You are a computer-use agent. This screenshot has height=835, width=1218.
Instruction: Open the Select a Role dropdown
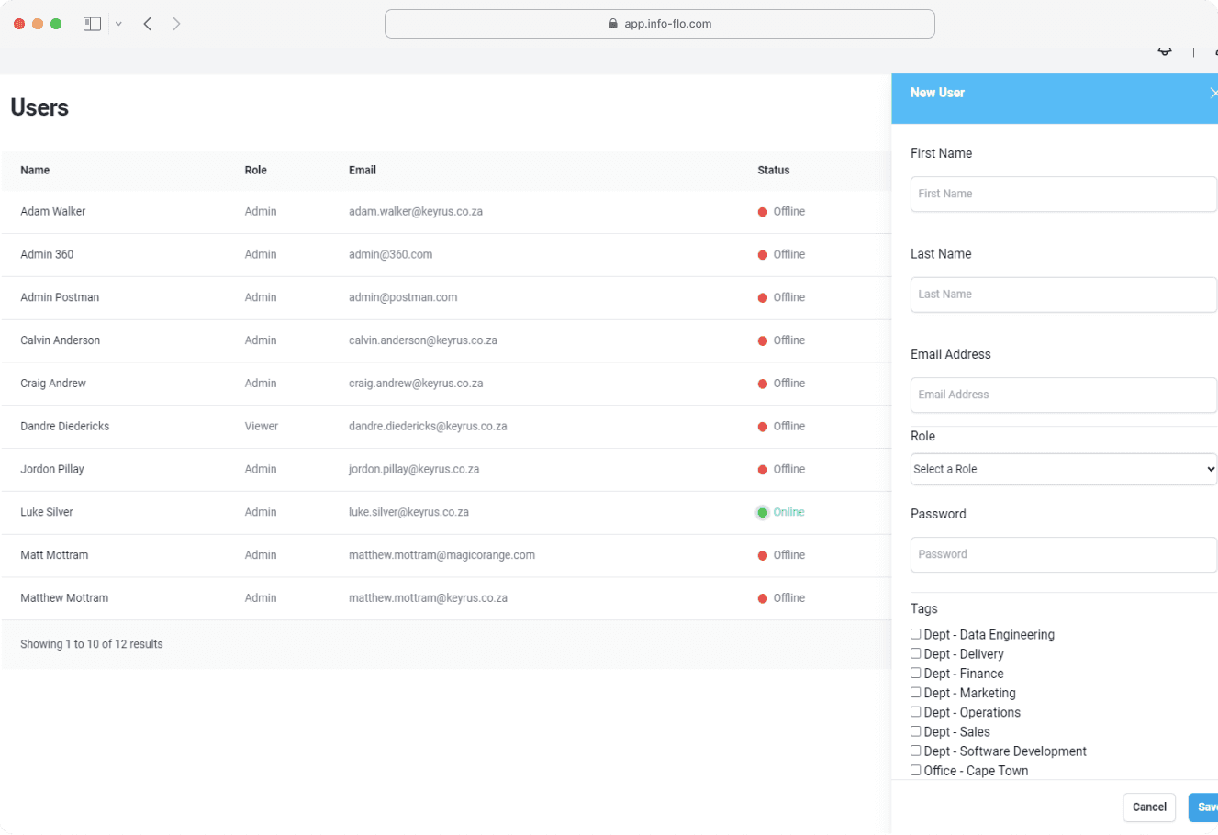pos(1063,469)
